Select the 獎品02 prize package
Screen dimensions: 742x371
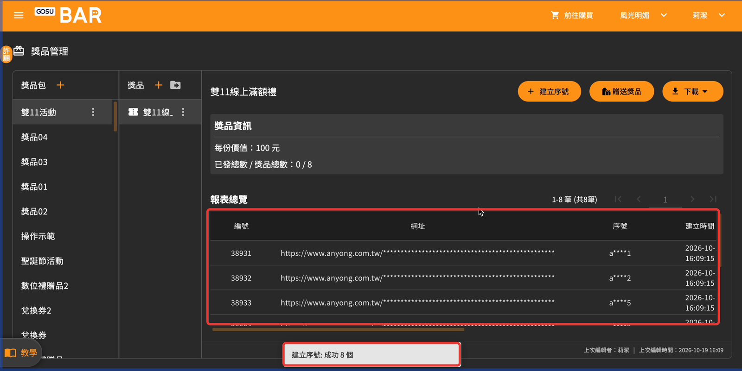pos(63,212)
